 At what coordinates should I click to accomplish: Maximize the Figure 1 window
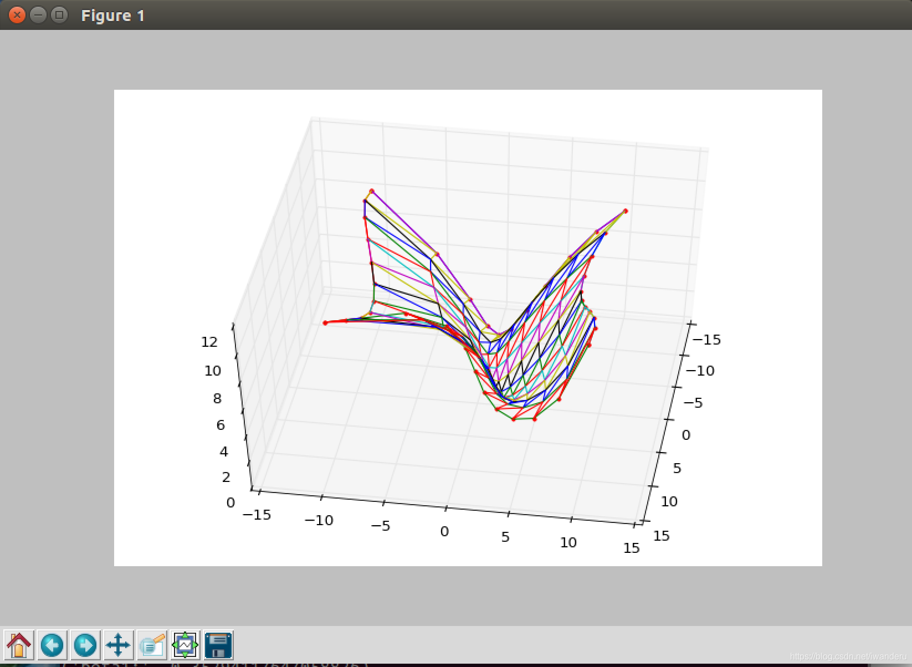[59, 15]
